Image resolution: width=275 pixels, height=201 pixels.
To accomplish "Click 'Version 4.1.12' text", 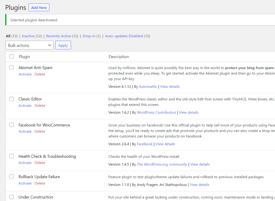I will click(x=120, y=87).
